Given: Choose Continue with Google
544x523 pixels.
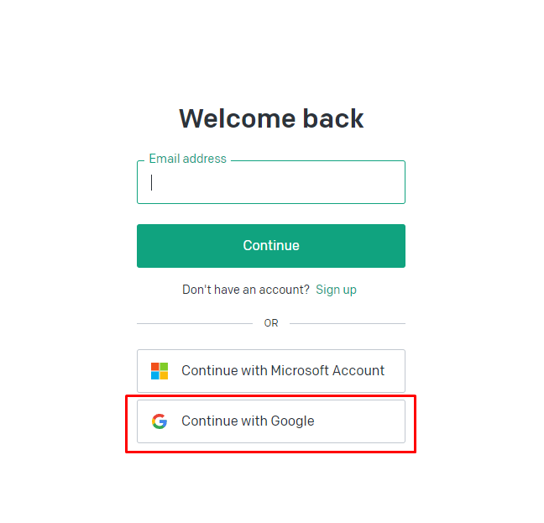Looking at the screenshot, I should coord(270,421).
